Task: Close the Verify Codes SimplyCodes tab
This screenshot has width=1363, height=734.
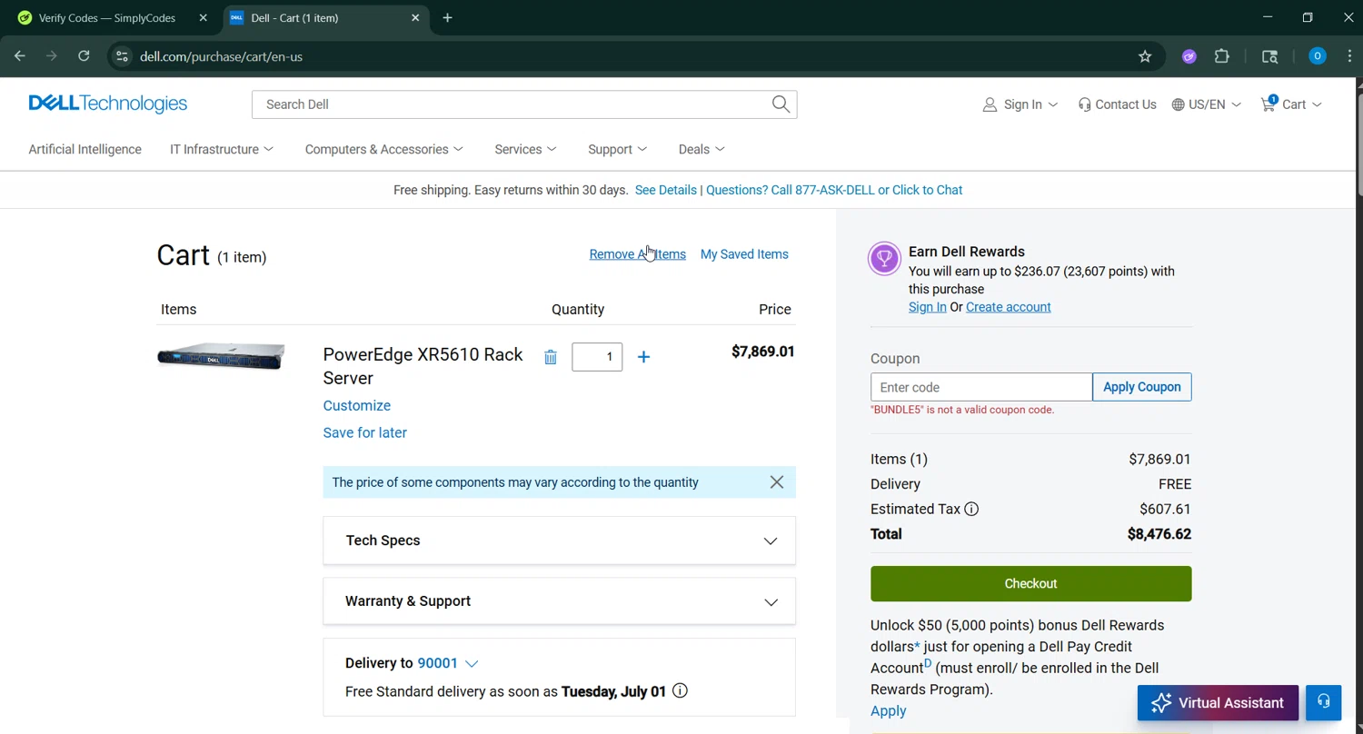Action: tap(203, 18)
